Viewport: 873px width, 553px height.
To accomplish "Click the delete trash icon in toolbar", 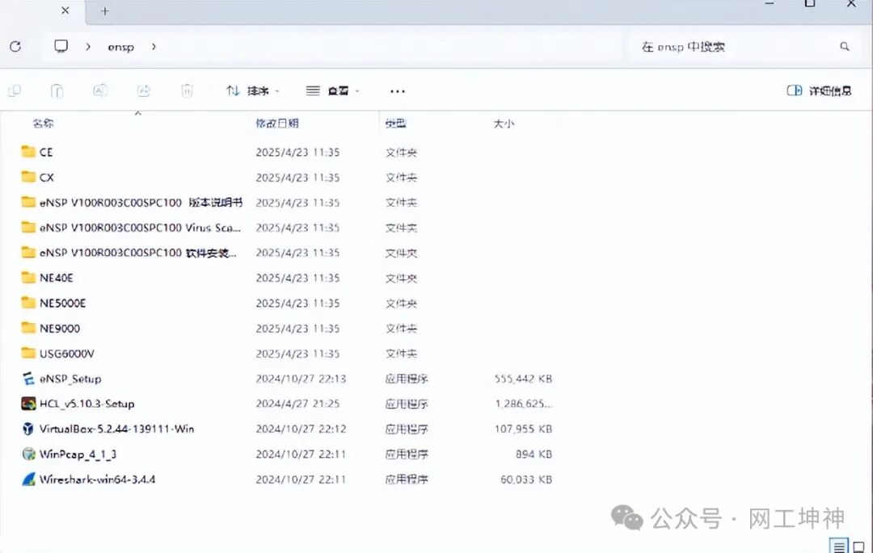I will pyautogui.click(x=187, y=90).
